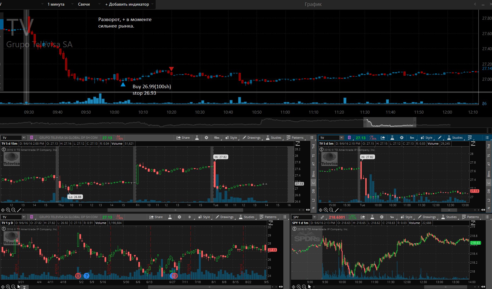Image resolution: width=492 pixels, height=289 pixels.
Task: Open the list menu icon in TV daily toolbar
Action: (x=285, y=217)
